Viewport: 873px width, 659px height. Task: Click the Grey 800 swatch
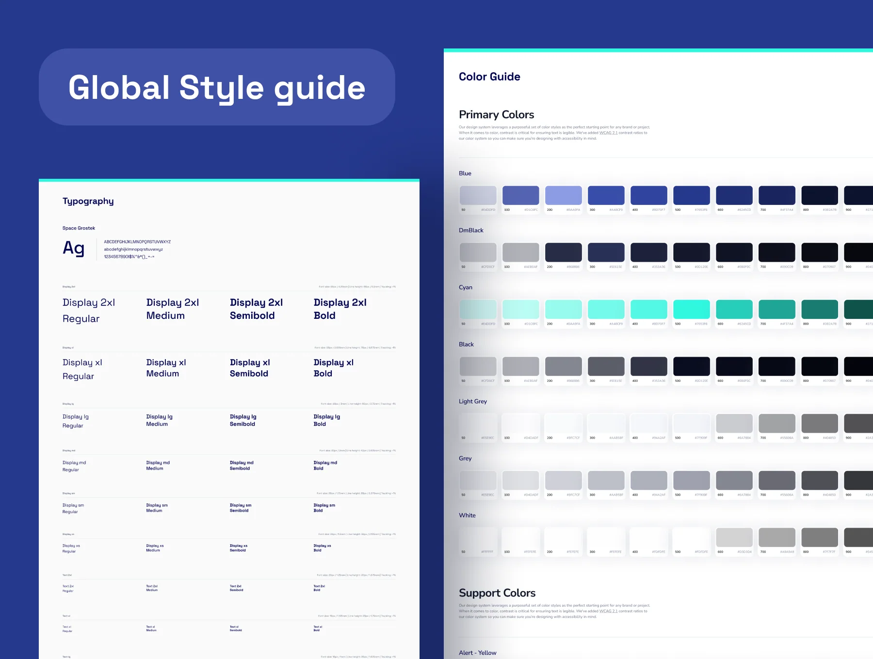point(819,480)
